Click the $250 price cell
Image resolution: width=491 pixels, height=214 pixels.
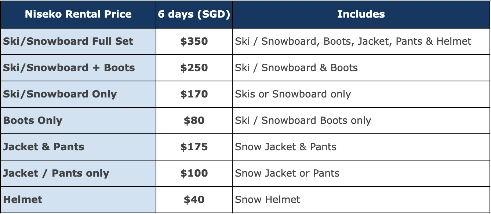point(194,68)
